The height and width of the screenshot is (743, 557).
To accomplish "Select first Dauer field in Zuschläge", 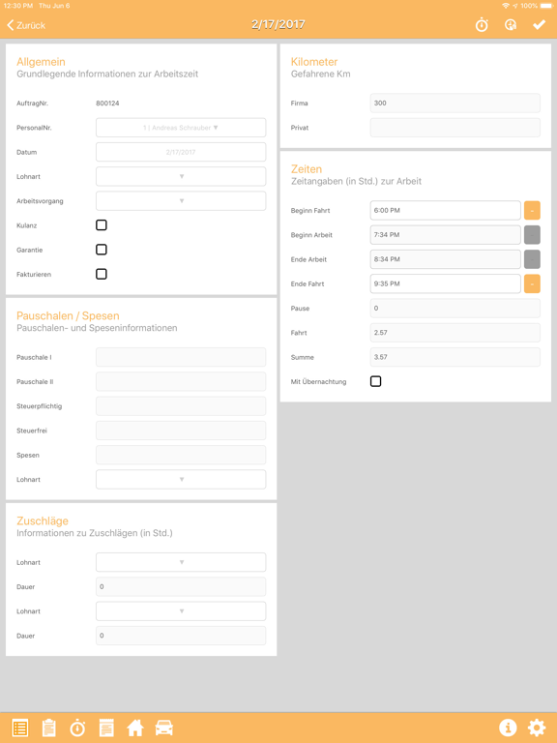I will [x=181, y=586].
